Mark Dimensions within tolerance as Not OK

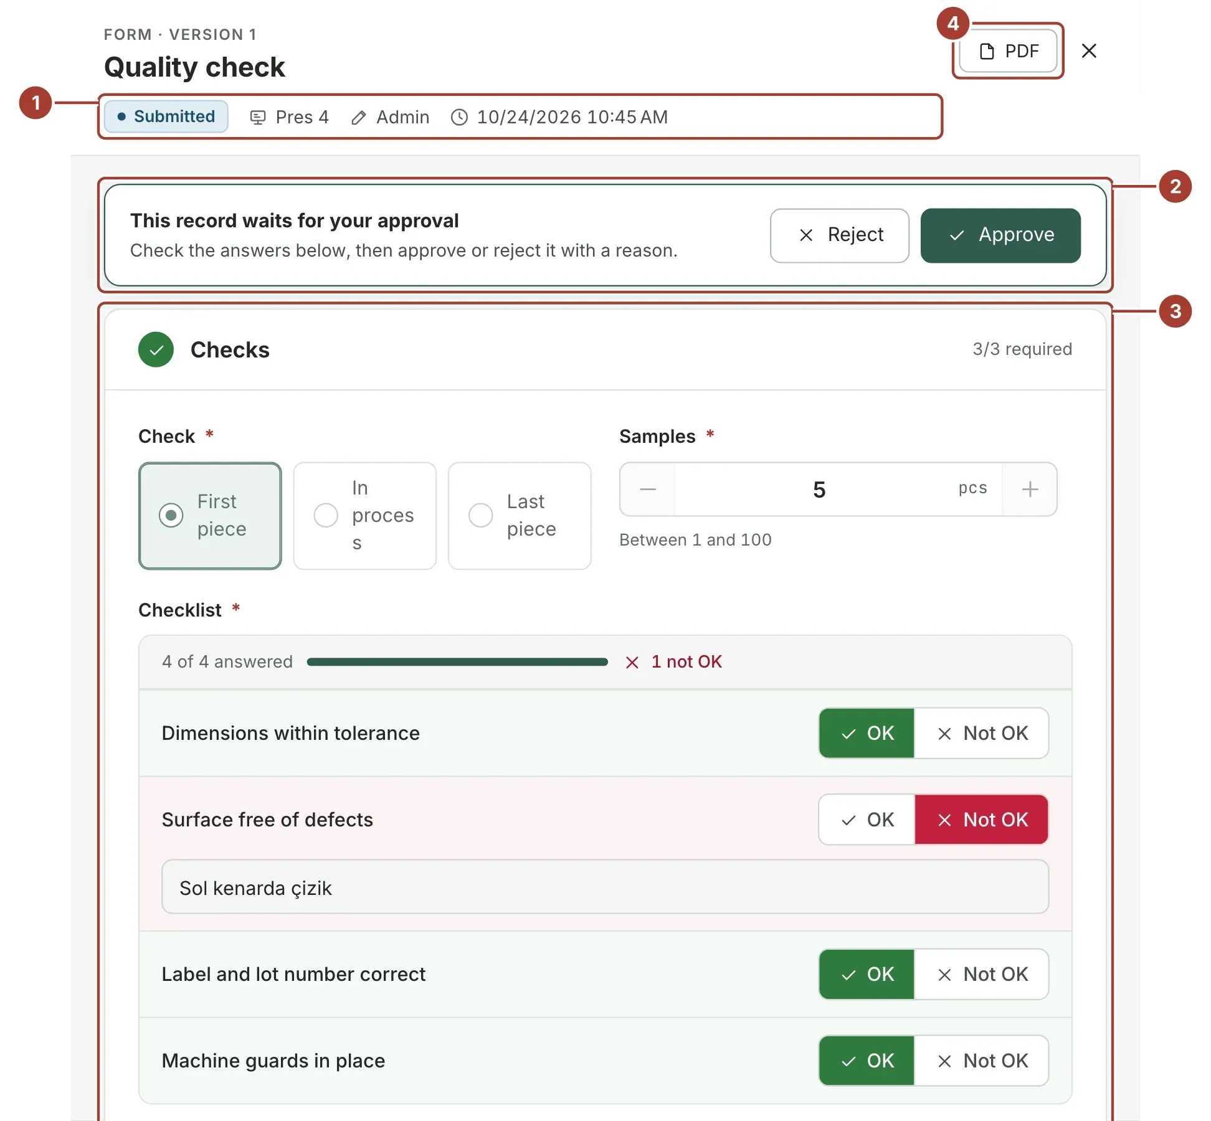[x=982, y=733]
